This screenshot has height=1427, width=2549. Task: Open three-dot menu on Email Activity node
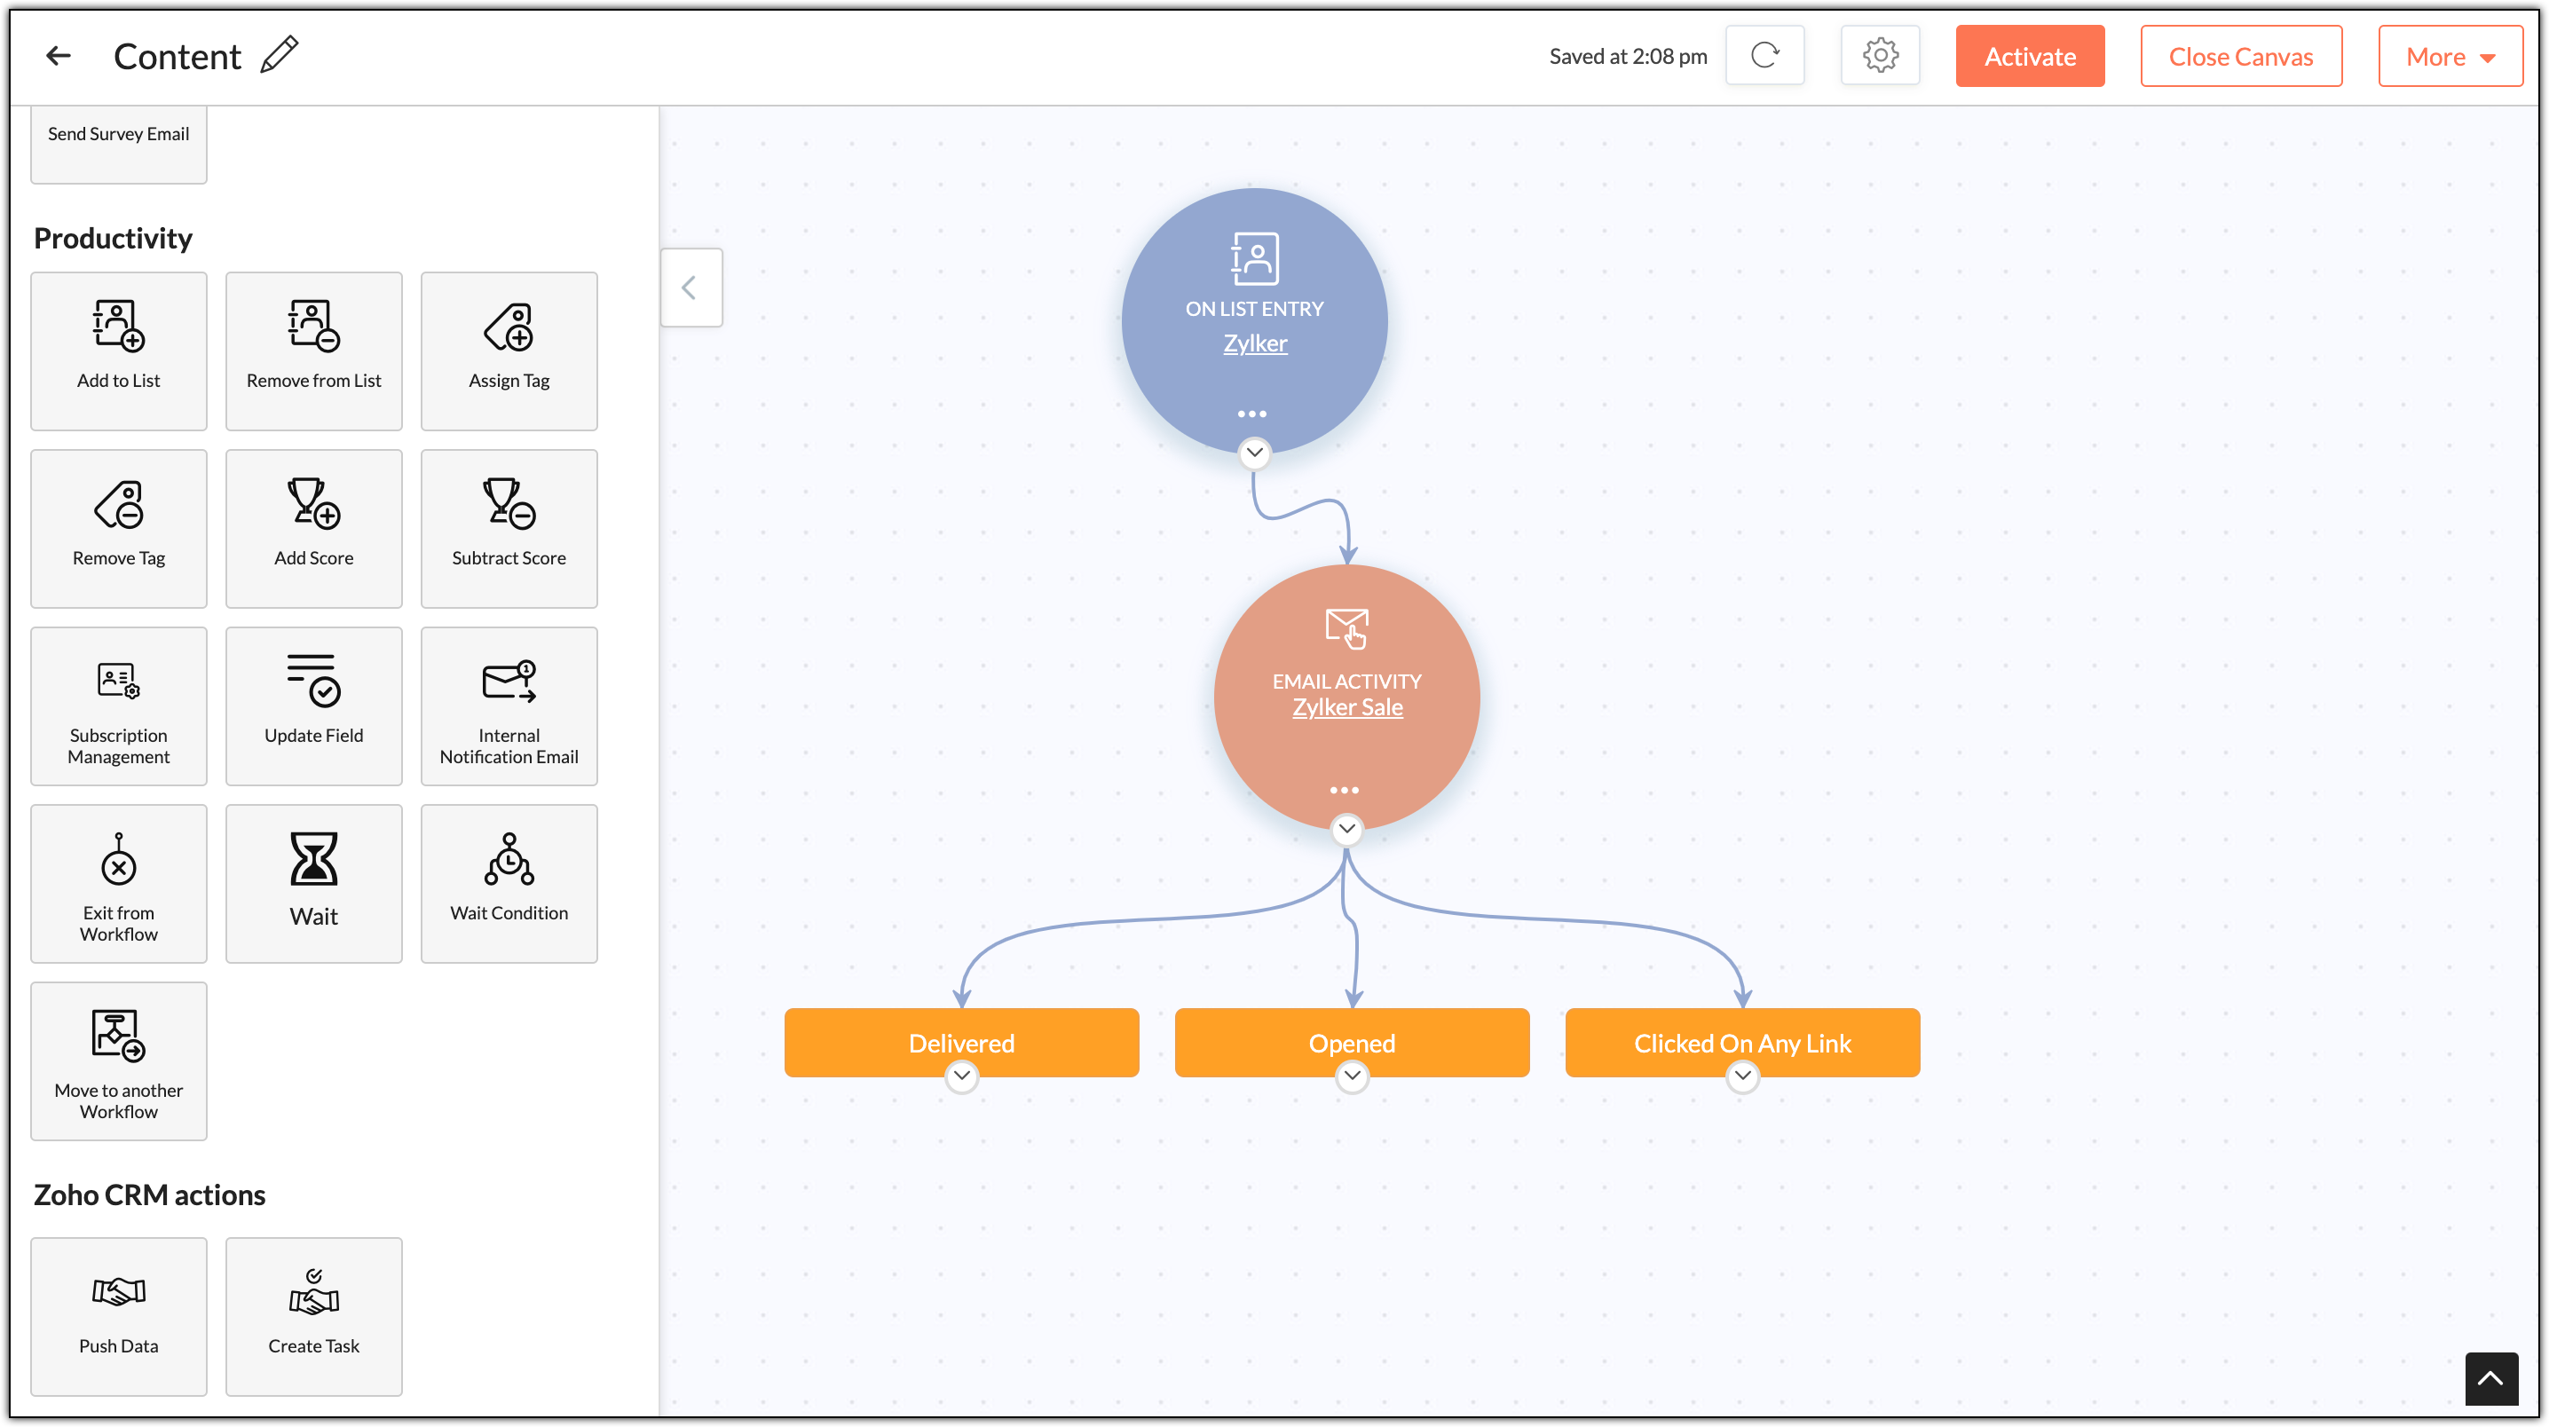click(1344, 790)
